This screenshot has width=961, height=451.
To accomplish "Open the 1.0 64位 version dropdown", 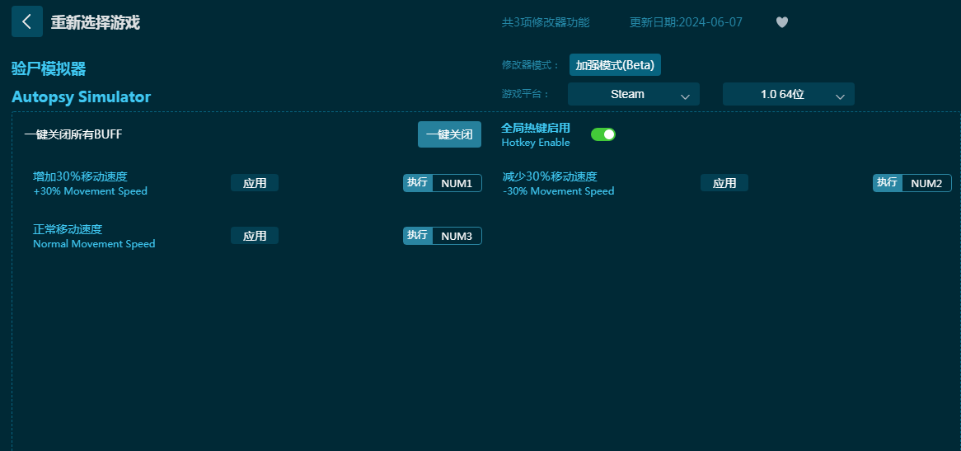I will (x=788, y=94).
